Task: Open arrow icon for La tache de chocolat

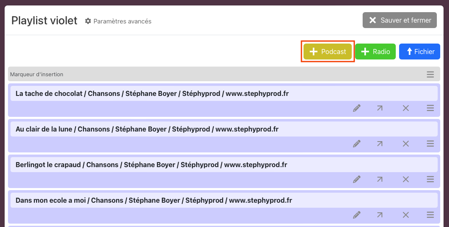Action: (379, 108)
